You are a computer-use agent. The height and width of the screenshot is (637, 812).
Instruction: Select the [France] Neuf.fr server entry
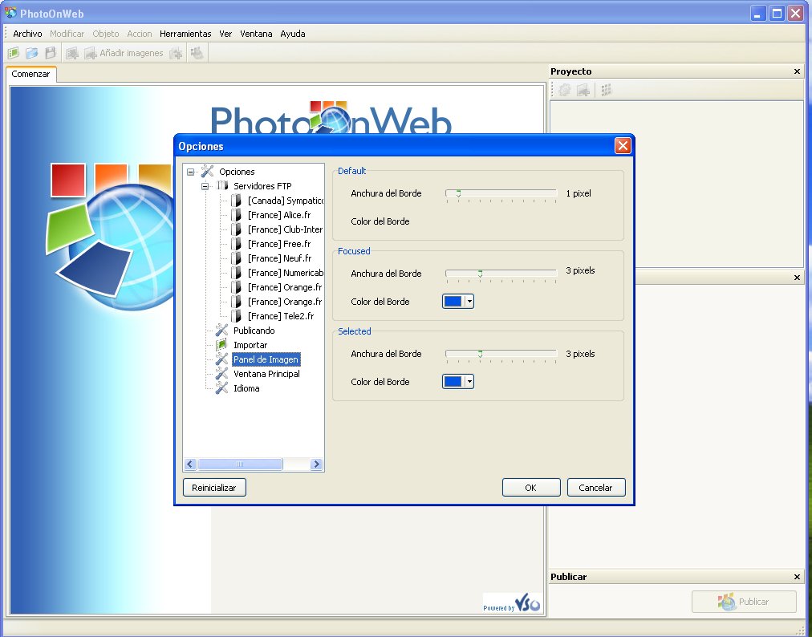280,259
